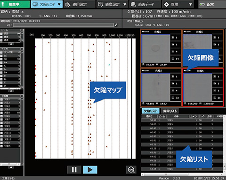Collapse the ビーム panel with its up arrow
Image resolution: width=226 pixels, height=180 pixels.
coord(11,44)
